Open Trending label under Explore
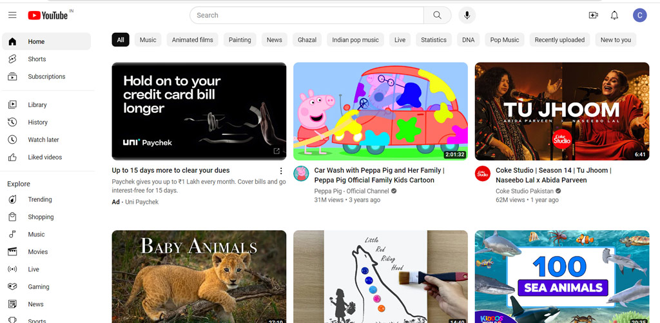 click(40, 200)
